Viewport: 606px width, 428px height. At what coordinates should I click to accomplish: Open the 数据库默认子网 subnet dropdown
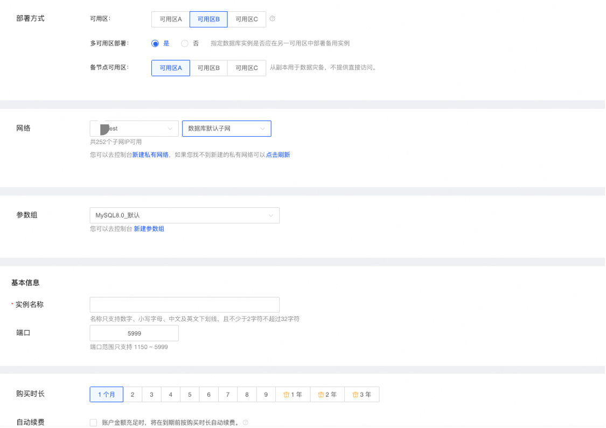226,128
